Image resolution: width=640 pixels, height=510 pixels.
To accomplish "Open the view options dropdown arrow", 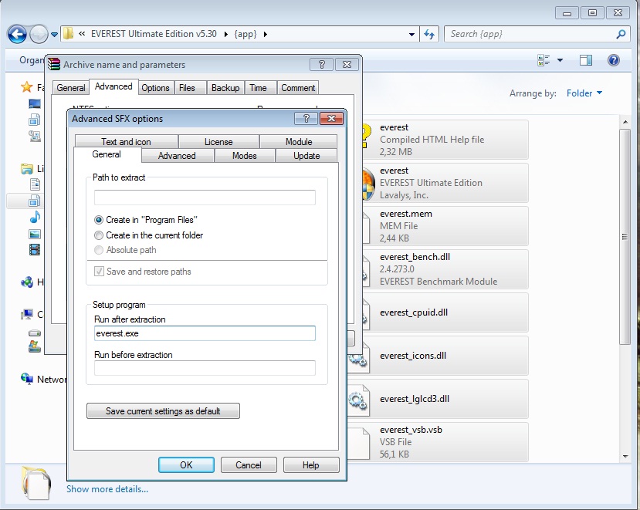I will (x=560, y=60).
